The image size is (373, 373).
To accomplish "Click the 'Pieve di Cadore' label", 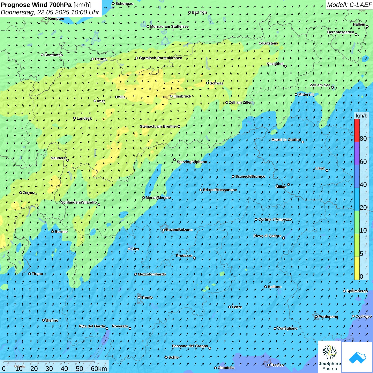I will [267, 236].
